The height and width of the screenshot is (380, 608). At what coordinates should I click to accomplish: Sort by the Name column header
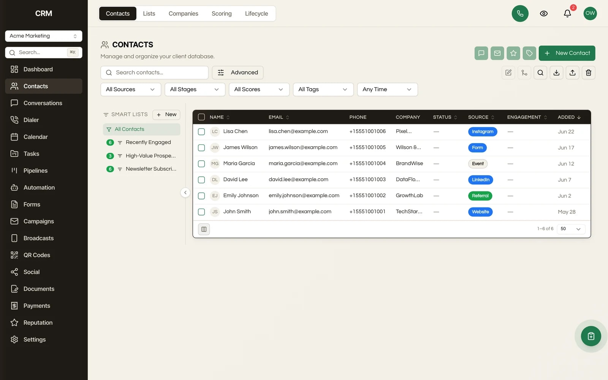click(220, 117)
